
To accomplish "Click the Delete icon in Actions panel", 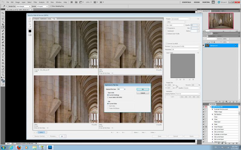I will [237, 143].
